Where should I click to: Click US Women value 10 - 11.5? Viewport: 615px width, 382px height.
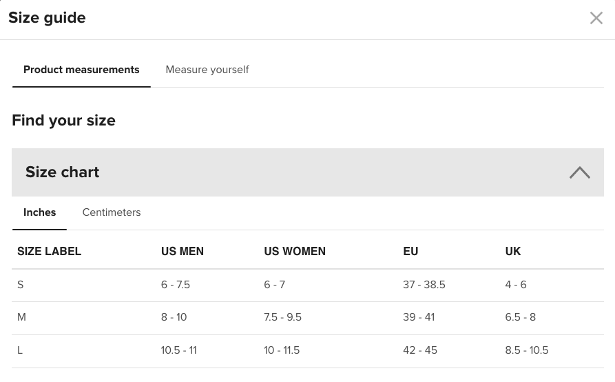coord(282,350)
